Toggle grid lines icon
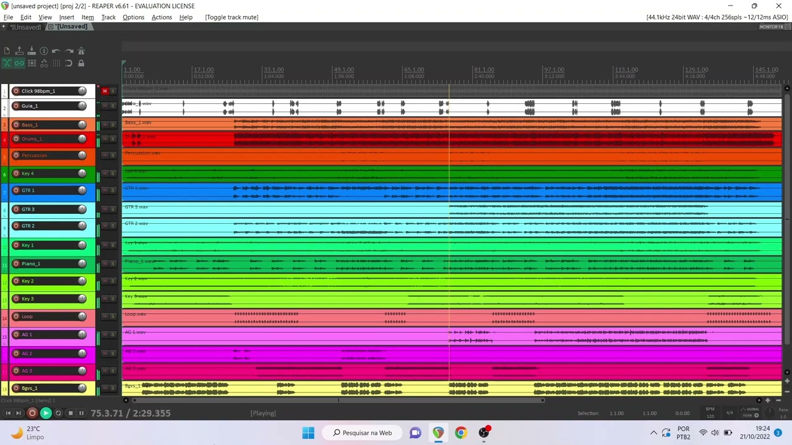The width and height of the screenshot is (792, 445). tap(56, 63)
